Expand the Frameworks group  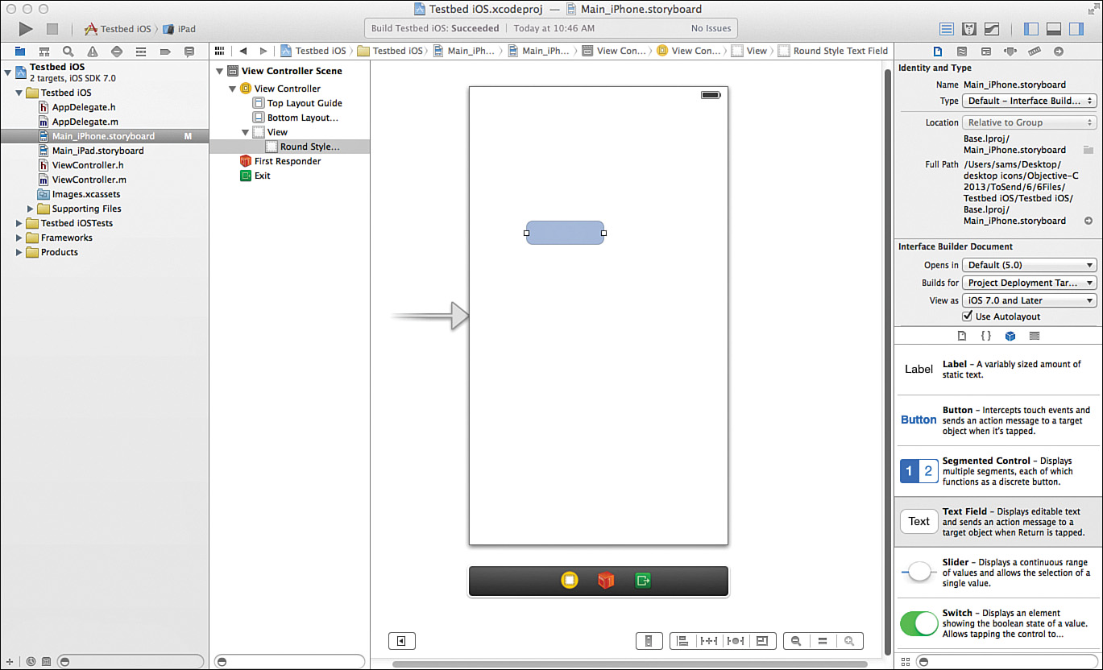(x=19, y=238)
